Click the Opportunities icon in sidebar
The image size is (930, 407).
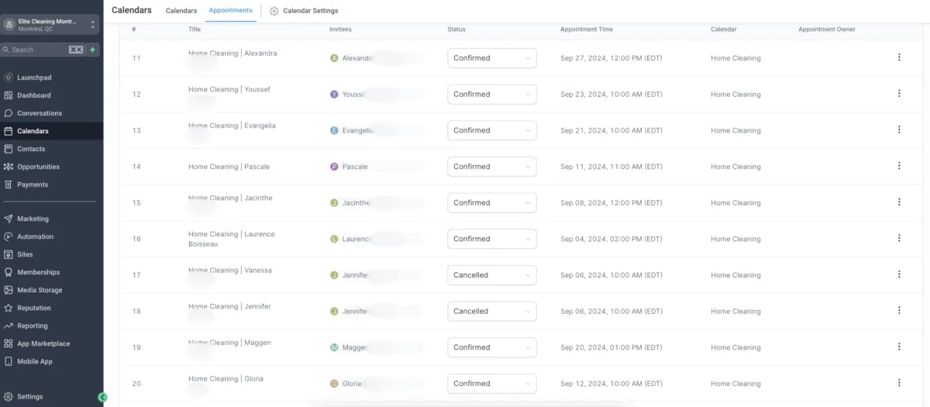pos(9,167)
